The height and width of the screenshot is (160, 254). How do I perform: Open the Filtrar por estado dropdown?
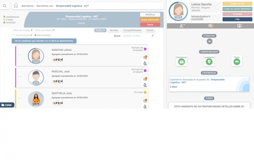click(23, 30)
